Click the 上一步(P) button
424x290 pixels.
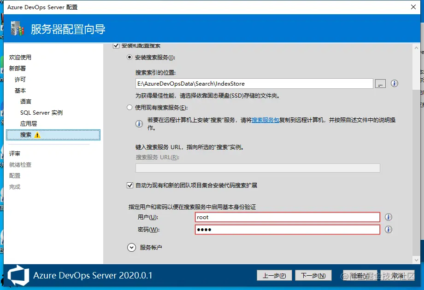click(x=274, y=275)
